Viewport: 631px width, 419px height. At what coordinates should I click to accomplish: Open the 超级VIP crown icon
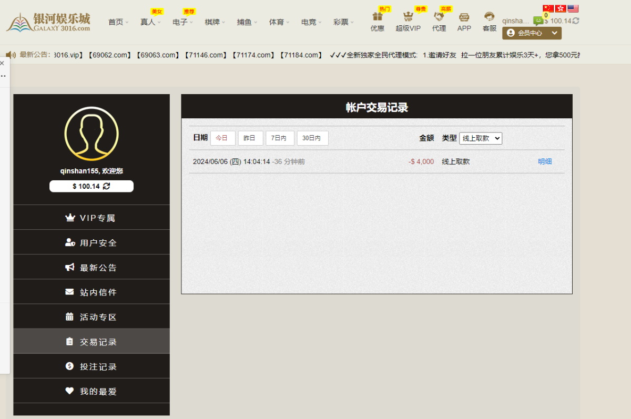(x=408, y=17)
